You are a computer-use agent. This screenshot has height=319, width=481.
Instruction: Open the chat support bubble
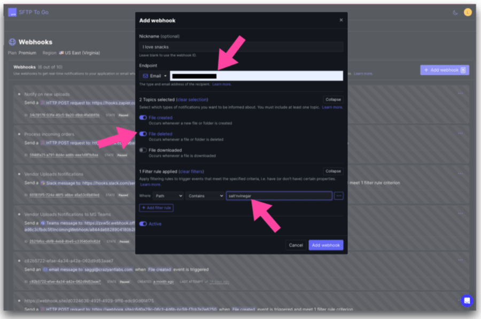pyautogui.click(x=467, y=300)
